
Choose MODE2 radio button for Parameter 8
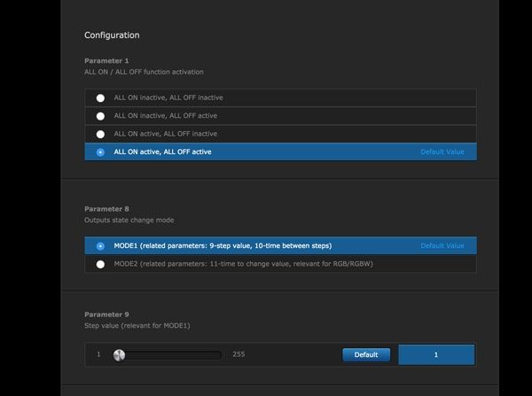pyautogui.click(x=100, y=264)
